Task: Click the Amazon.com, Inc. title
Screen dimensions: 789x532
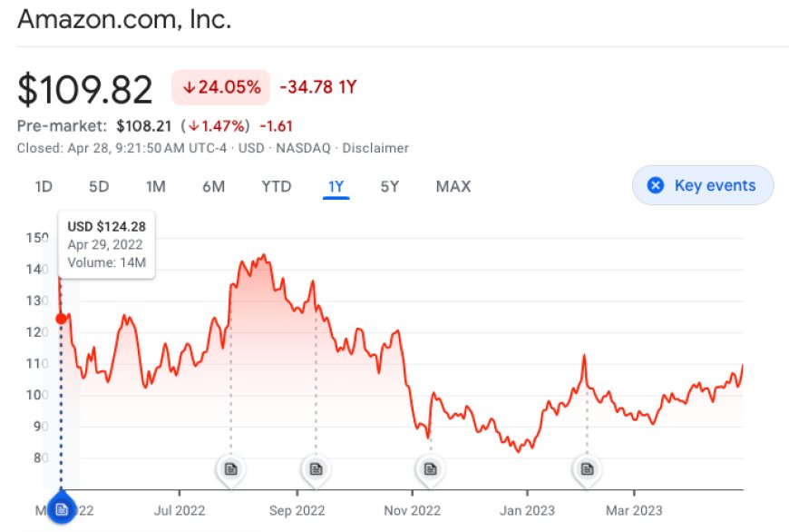Action: click(x=124, y=19)
